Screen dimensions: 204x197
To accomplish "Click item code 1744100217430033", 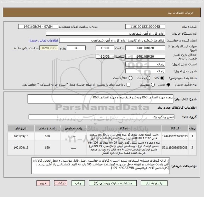I will 175,136.
